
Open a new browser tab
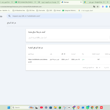(108, 2)
